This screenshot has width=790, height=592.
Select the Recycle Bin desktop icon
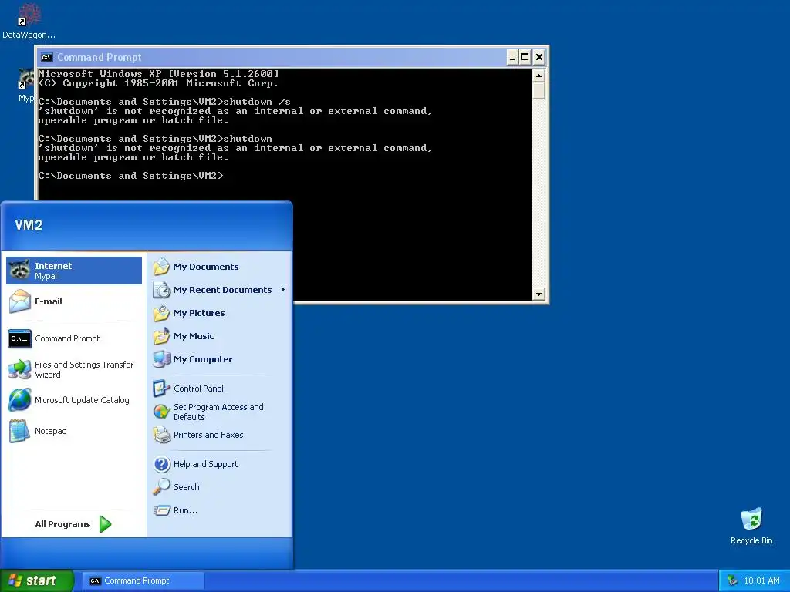tap(751, 520)
